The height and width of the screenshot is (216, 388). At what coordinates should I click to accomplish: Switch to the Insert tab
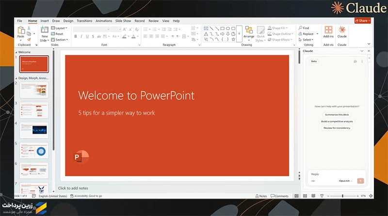point(45,21)
